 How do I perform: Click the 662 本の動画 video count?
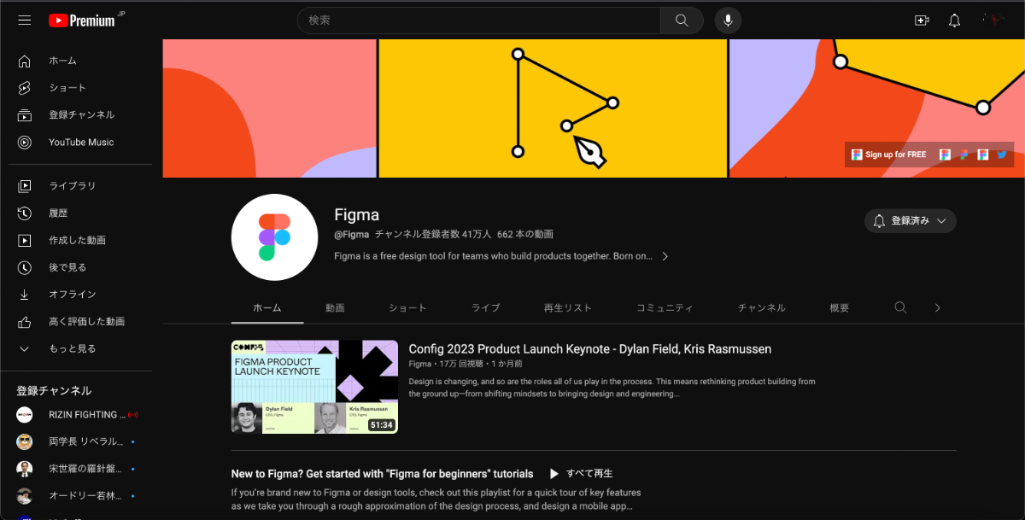pyautogui.click(x=524, y=234)
